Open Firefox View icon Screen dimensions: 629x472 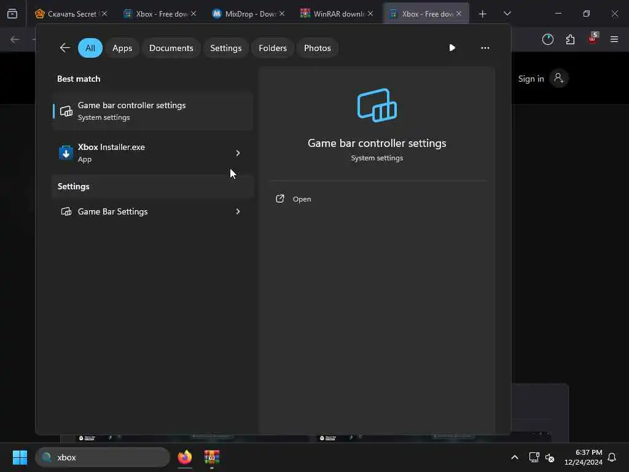(12, 14)
